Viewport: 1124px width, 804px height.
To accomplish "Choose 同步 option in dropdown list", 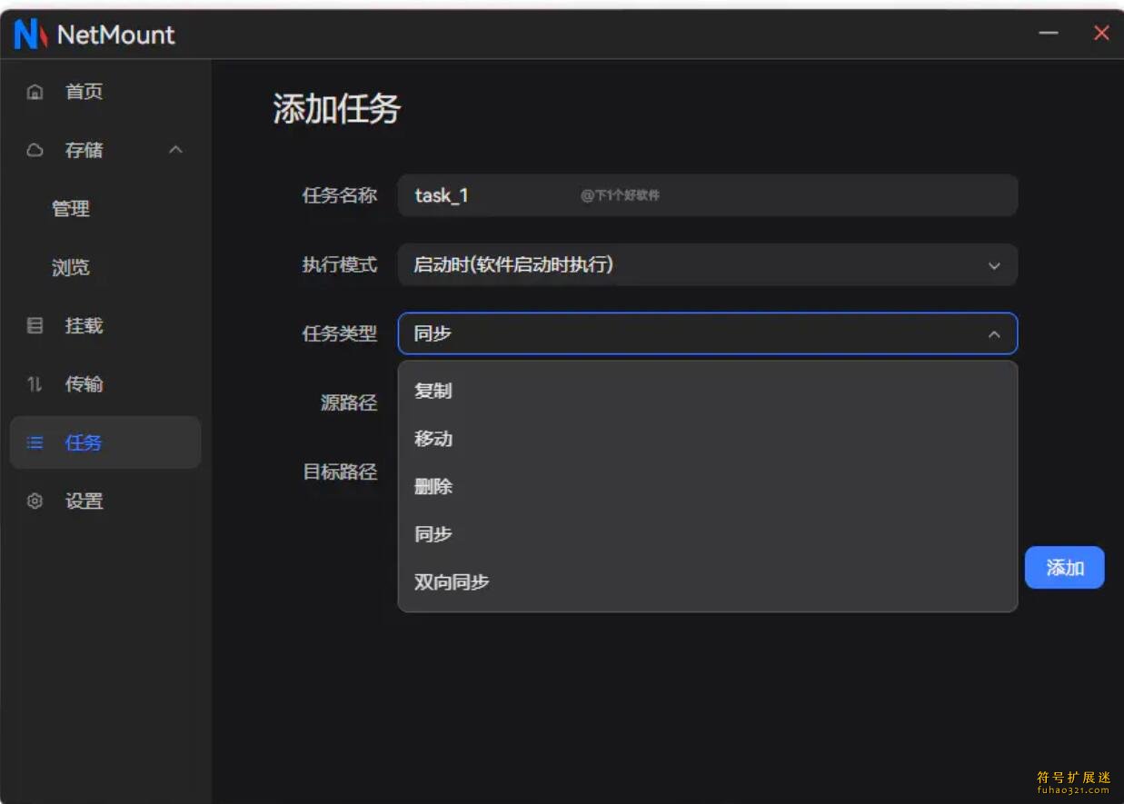I will click(x=433, y=534).
